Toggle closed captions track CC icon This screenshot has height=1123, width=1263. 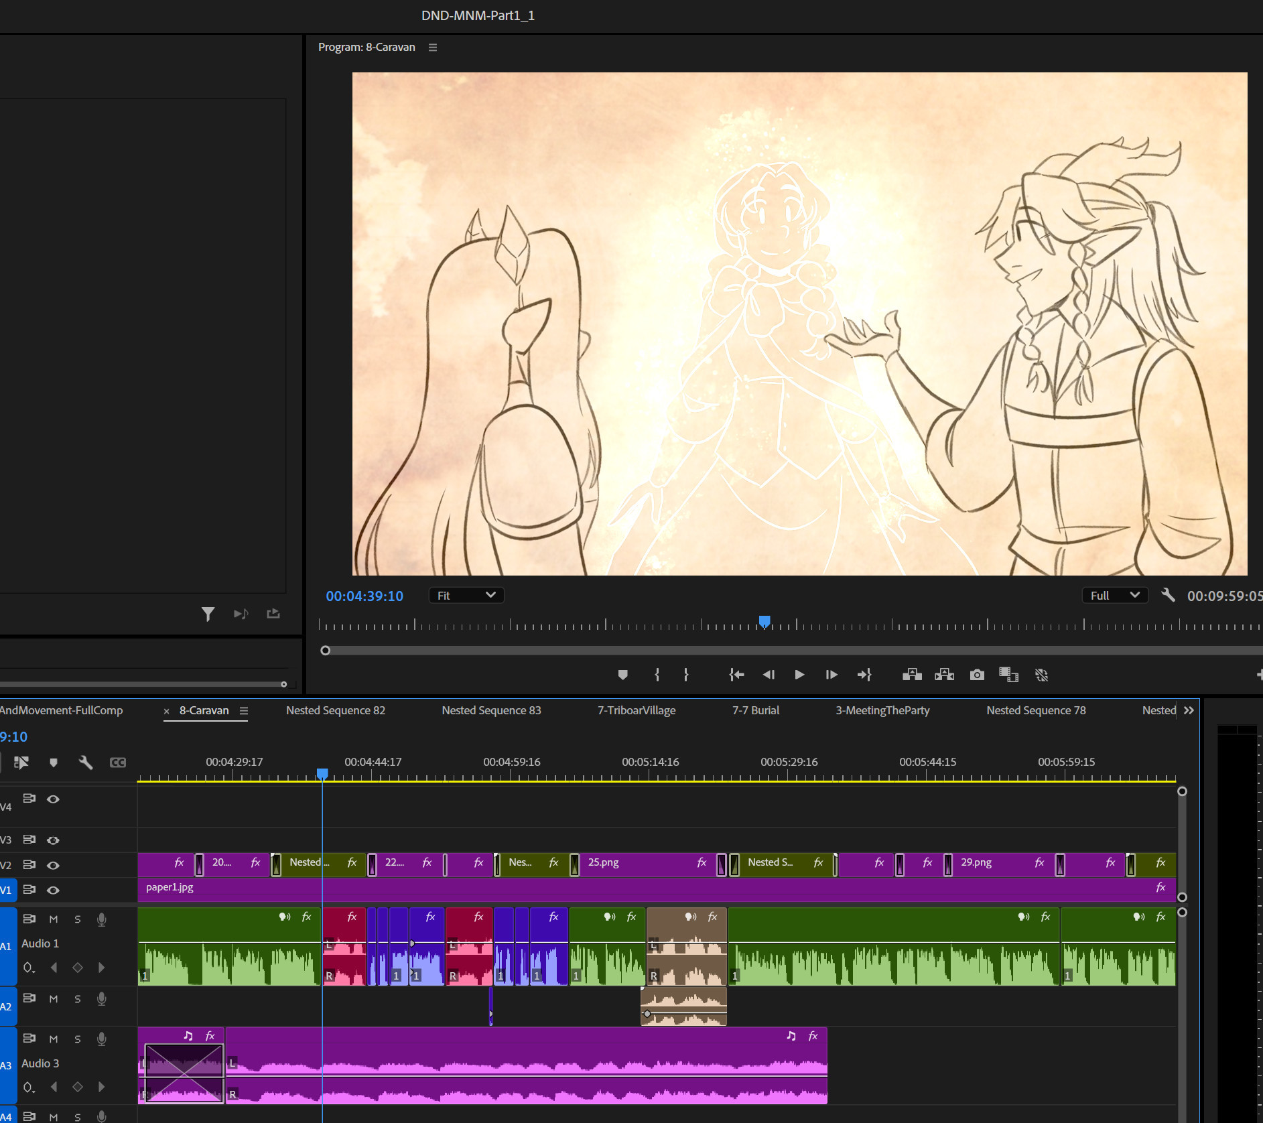[118, 763]
